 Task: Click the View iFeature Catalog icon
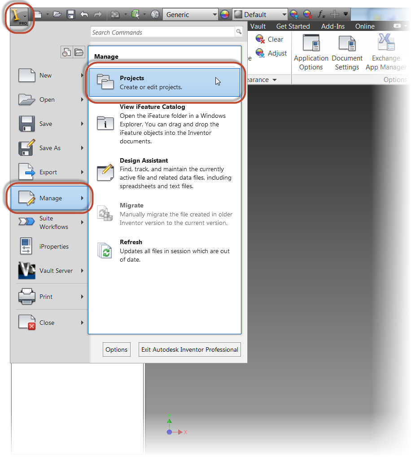[x=105, y=123]
